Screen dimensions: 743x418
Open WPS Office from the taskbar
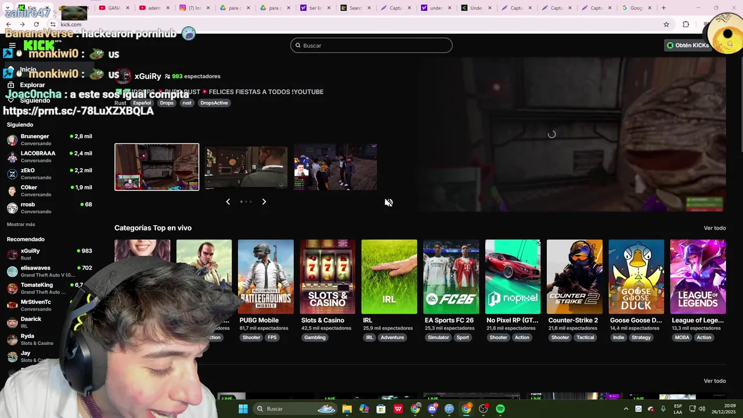pyautogui.click(x=398, y=409)
